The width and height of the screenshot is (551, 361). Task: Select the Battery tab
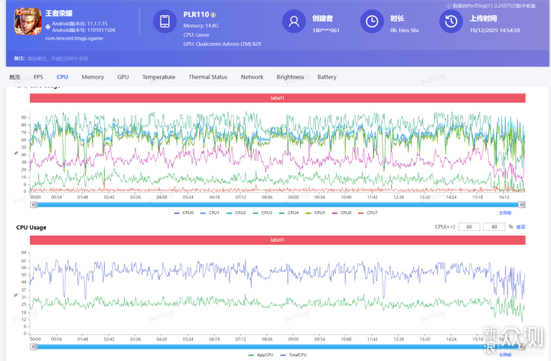(x=327, y=77)
